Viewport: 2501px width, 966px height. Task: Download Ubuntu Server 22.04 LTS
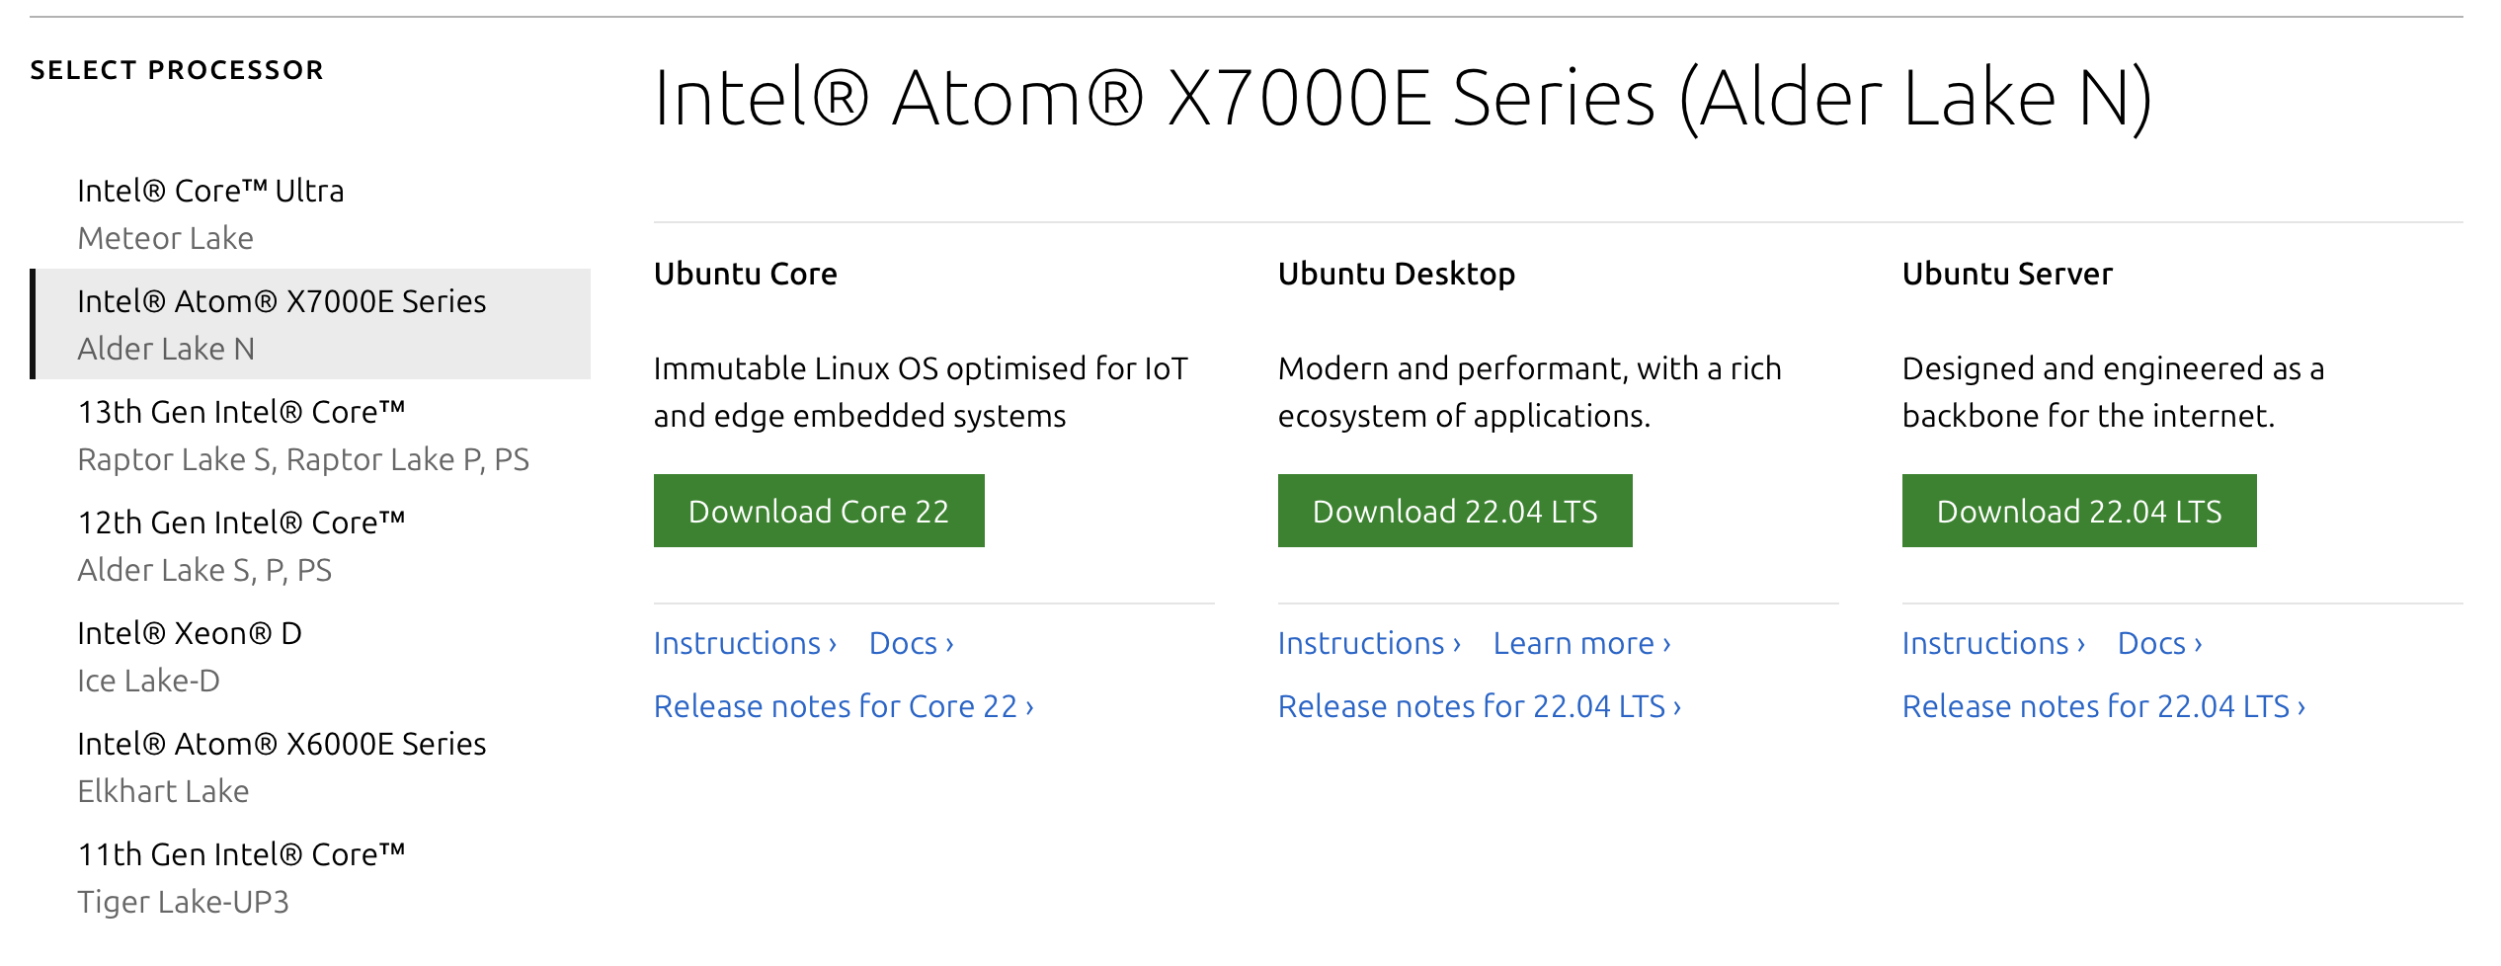pos(2078,511)
